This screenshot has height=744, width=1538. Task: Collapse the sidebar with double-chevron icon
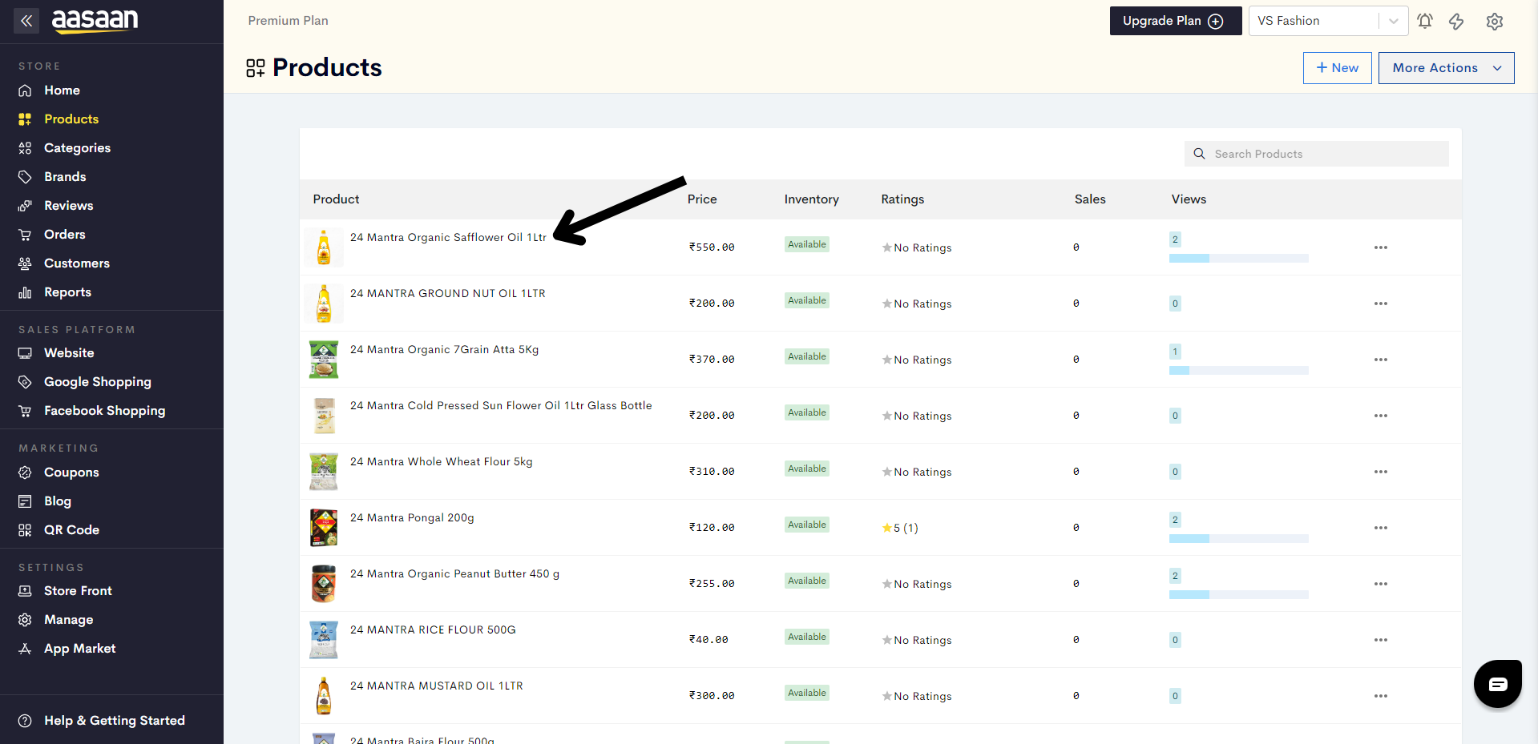(x=26, y=21)
